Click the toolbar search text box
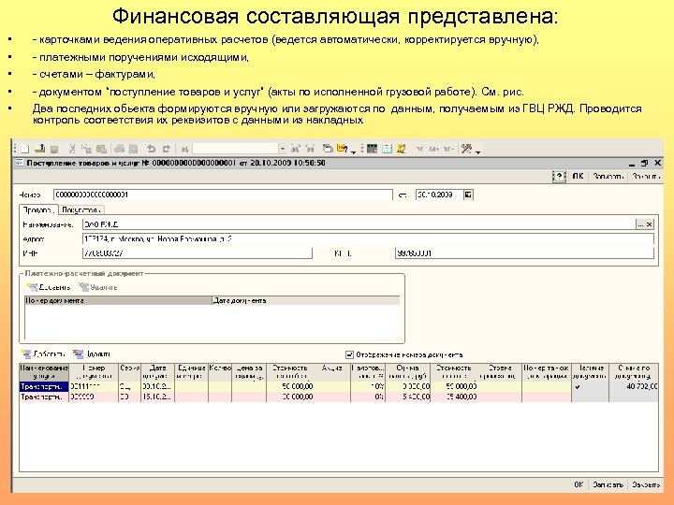The height and width of the screenshot is (505, 674). [236, 149]
